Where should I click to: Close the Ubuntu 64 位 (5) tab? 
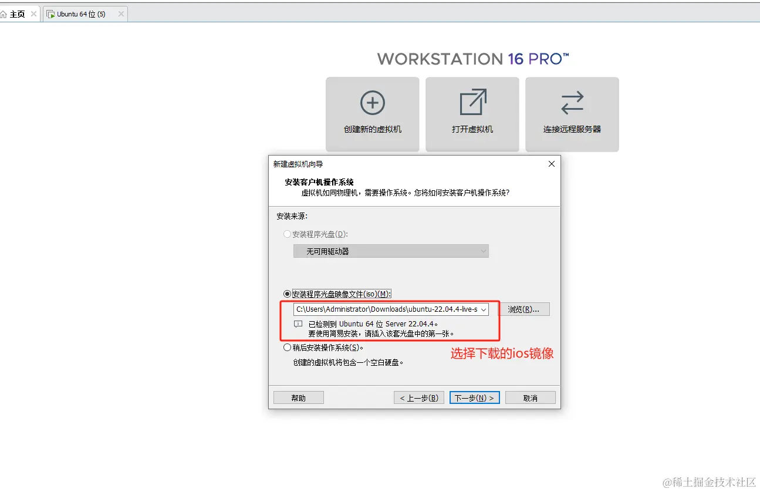121,14
